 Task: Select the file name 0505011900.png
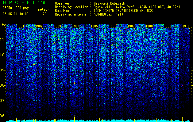click(16, 8)
